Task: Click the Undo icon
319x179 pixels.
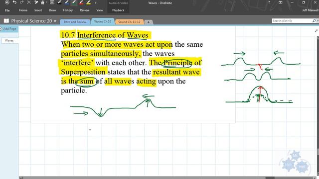Action: 14,2
